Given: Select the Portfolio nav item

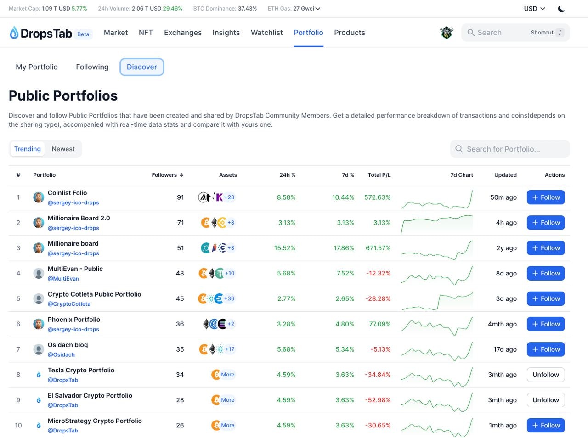Looking at the screenshot, I should 309,33.
